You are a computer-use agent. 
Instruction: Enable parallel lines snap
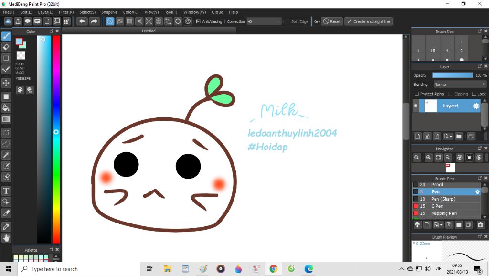tap(120, 21)
